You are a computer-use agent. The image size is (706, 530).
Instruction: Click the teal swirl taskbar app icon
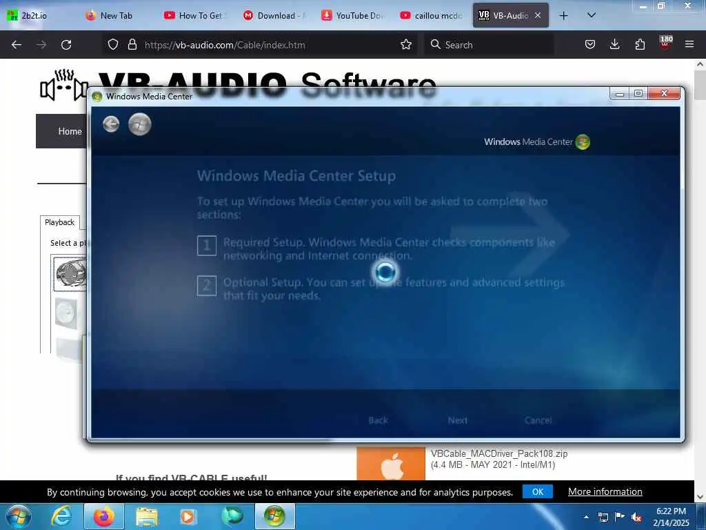click(x=232, y=516)
